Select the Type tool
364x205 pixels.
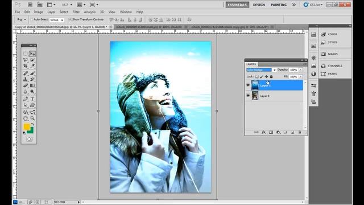tap(32, 99)
